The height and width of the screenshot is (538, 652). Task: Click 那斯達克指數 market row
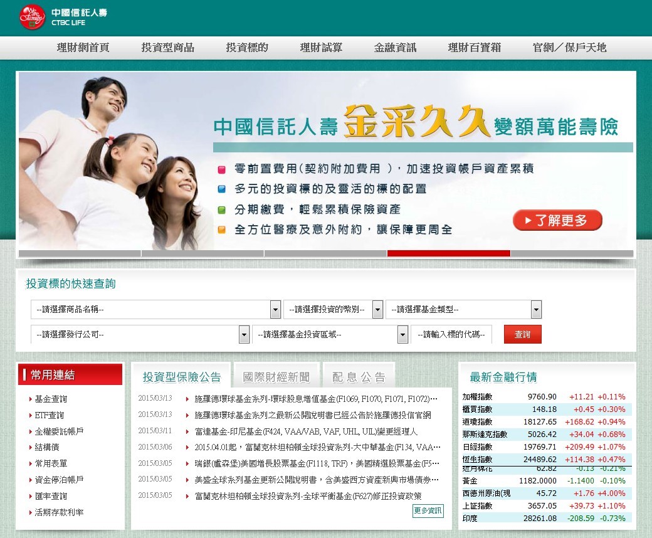coord(547,434)
